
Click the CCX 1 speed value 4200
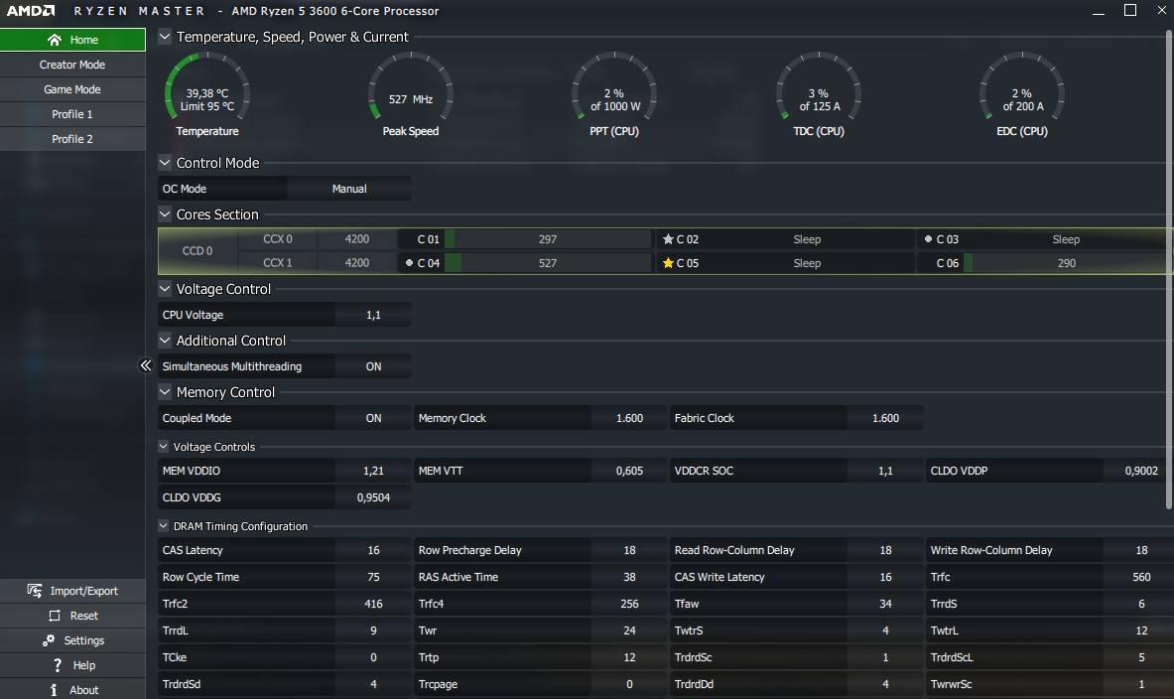tap(357, 263)
